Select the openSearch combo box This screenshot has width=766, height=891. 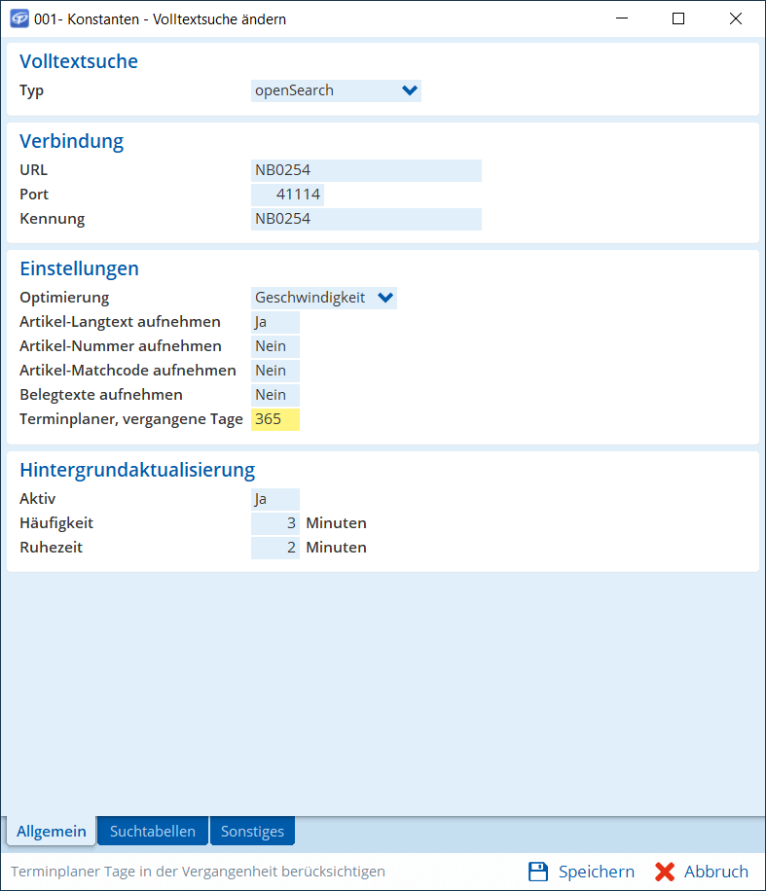324,91
